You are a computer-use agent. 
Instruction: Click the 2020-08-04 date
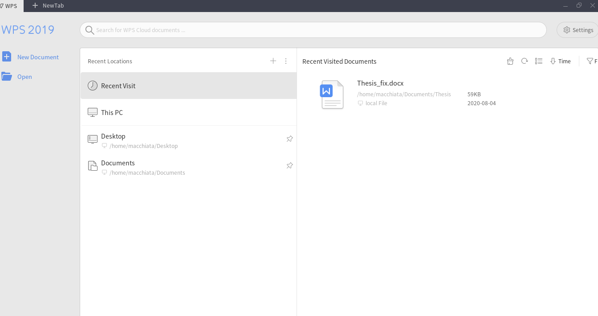tap(481, 103)
